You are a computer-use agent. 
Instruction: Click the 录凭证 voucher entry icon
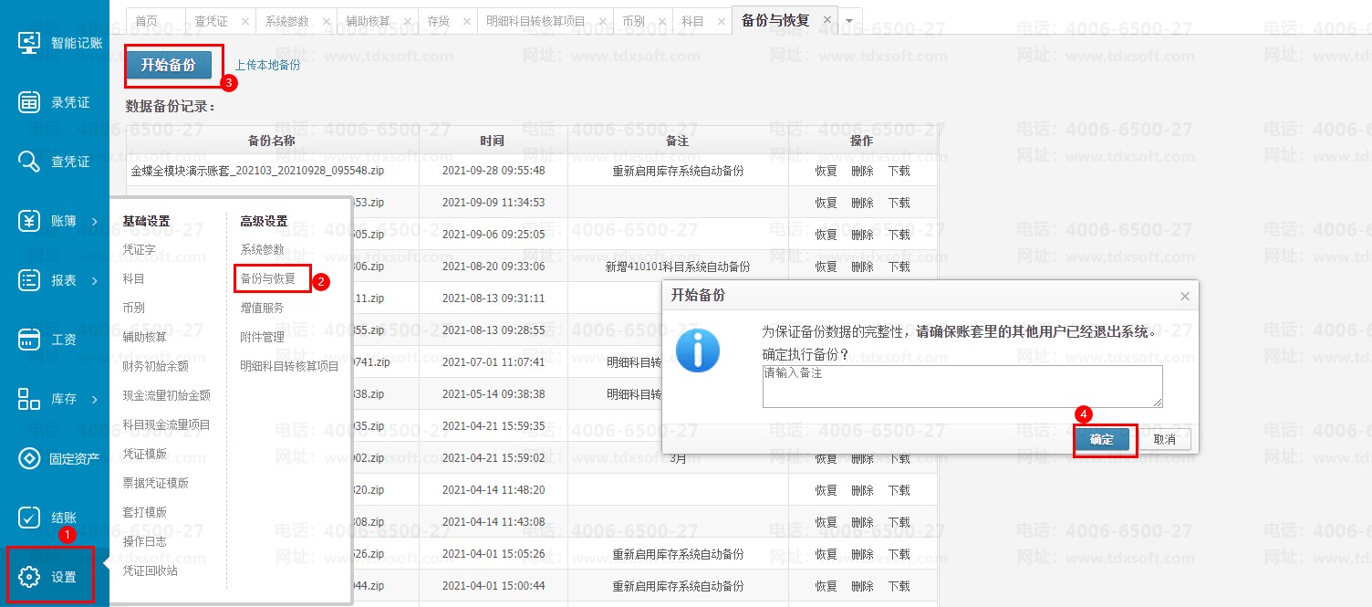29,102
